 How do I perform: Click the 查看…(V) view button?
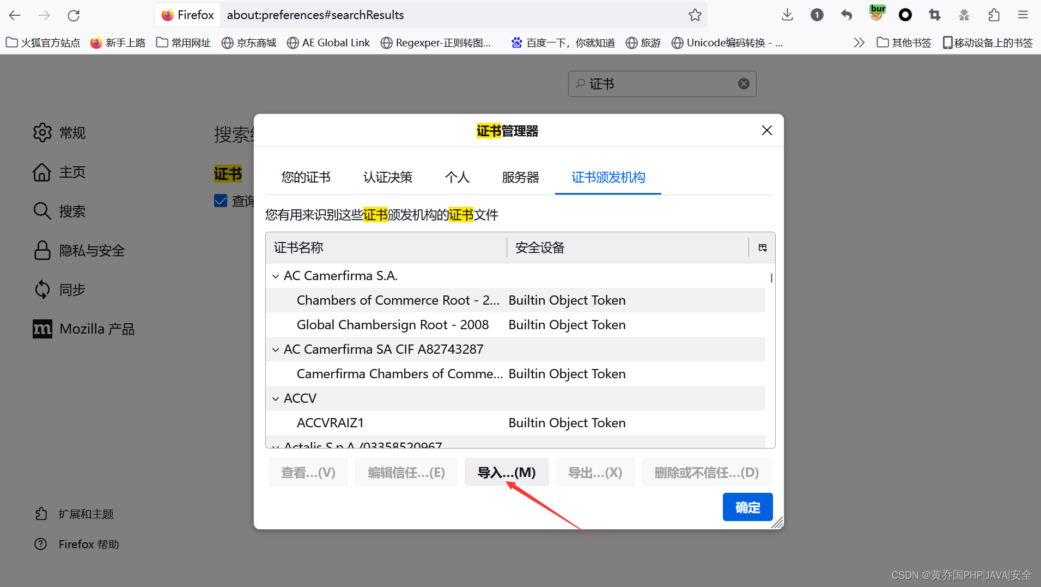308,473
